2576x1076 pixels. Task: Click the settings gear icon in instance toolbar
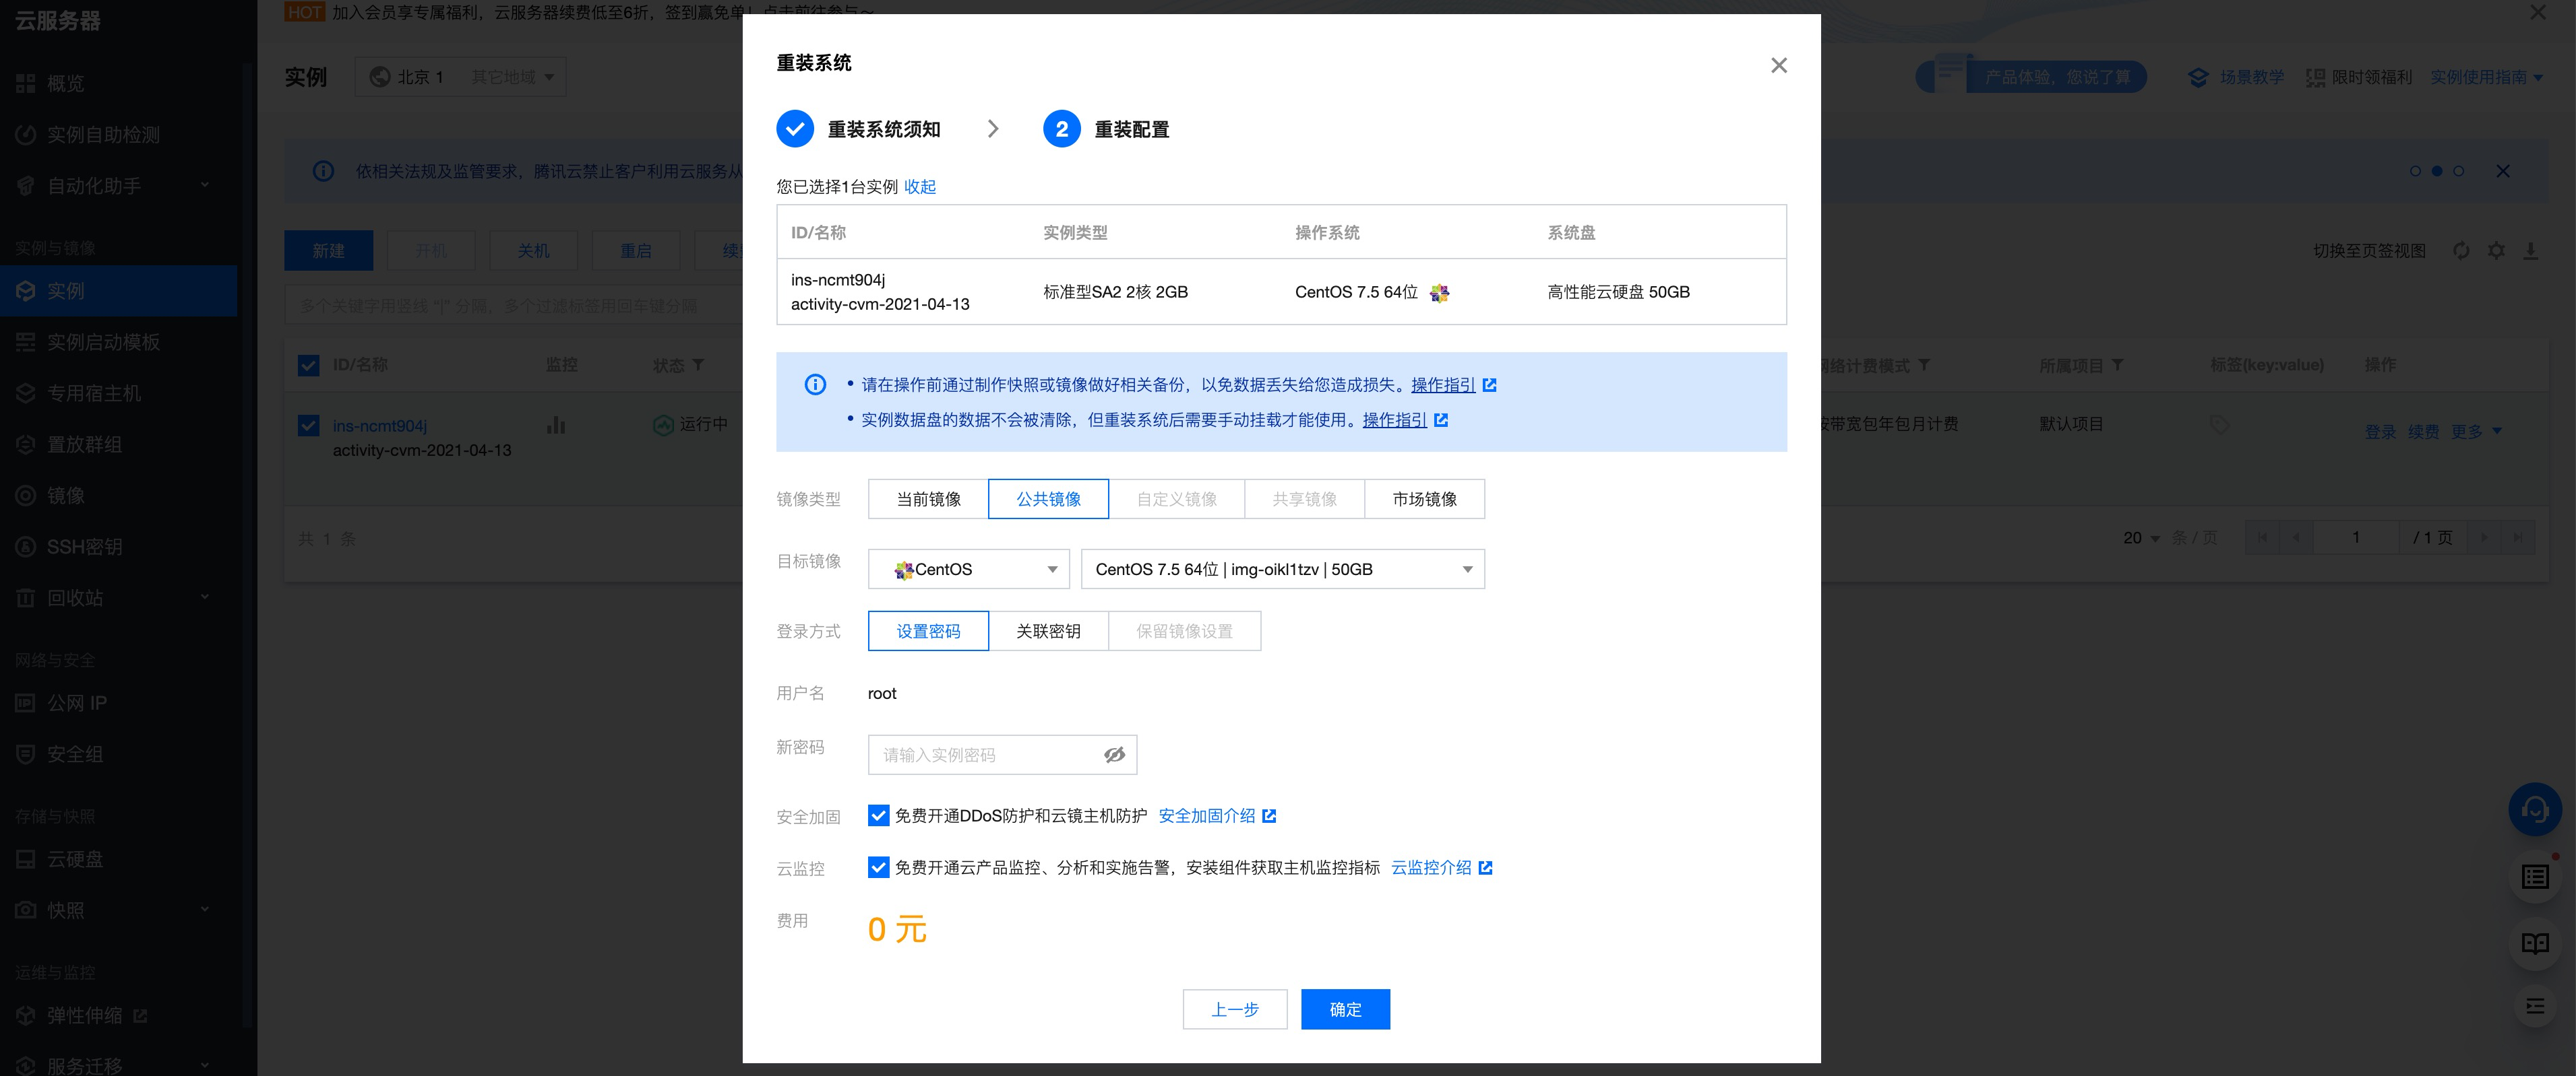tap(2496, 250)
